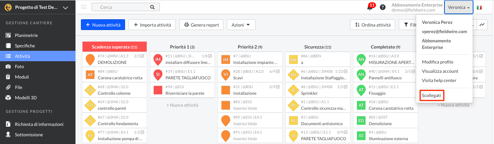Click the trend chart icon button
Screen dimensions: 494x144
482,25
